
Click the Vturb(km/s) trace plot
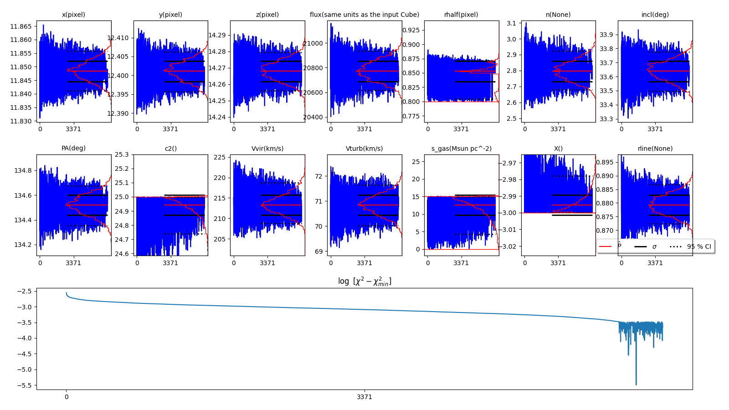point(364,205)
